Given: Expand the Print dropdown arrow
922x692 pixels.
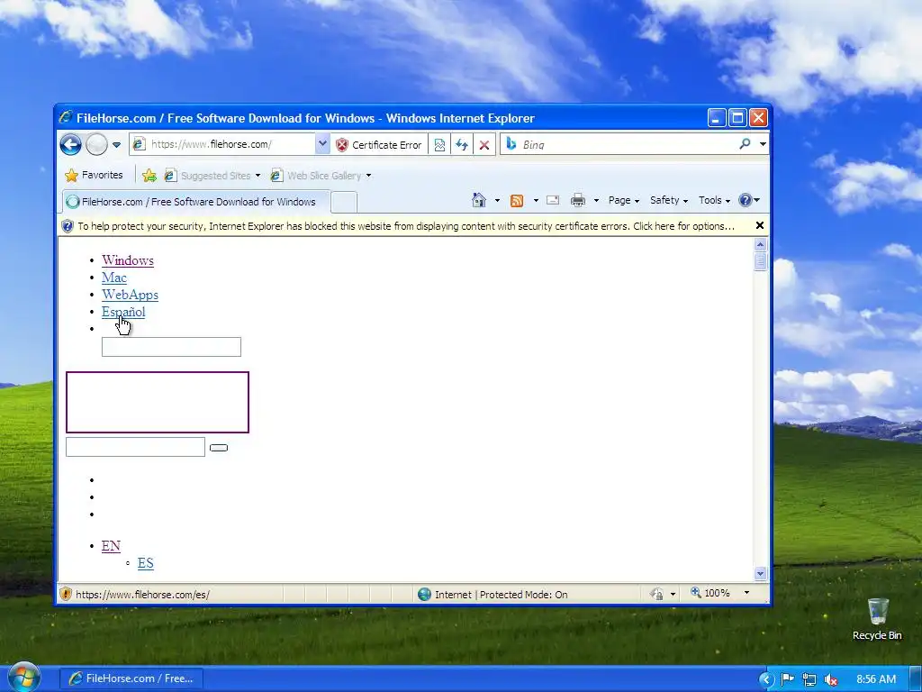Looking at the screenshot, I should [x=596, y=201].
